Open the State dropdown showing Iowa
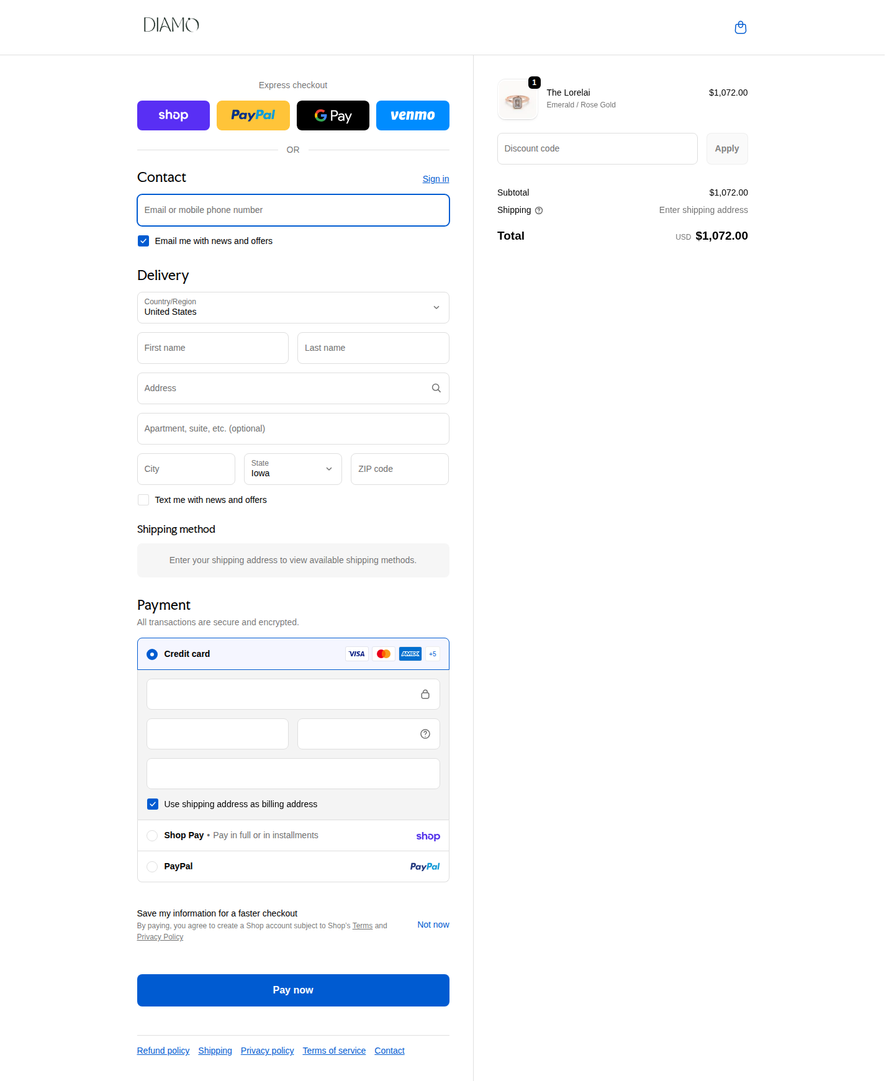 click(x=293, y=469)
